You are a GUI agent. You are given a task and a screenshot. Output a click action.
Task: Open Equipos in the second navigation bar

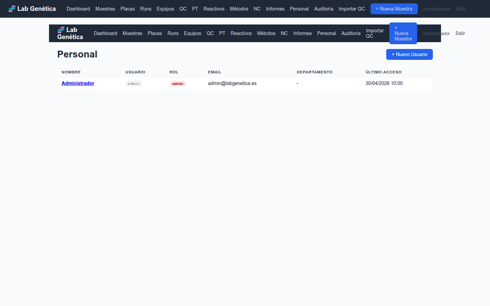tap(193, 33)
